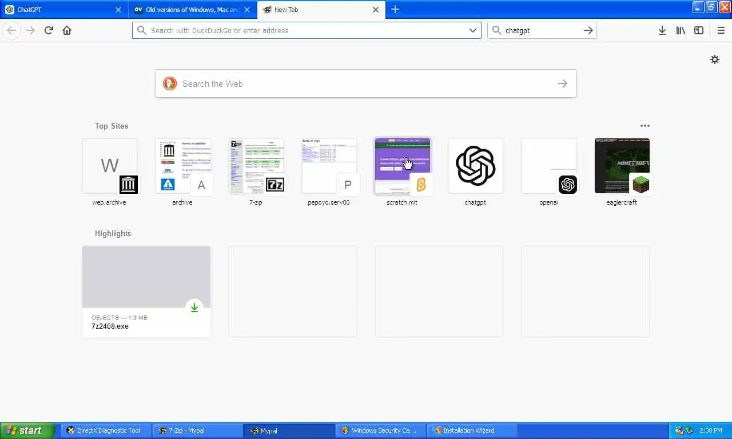Open the openai top site tile
The image size is (732, 439).
(549, 166)
